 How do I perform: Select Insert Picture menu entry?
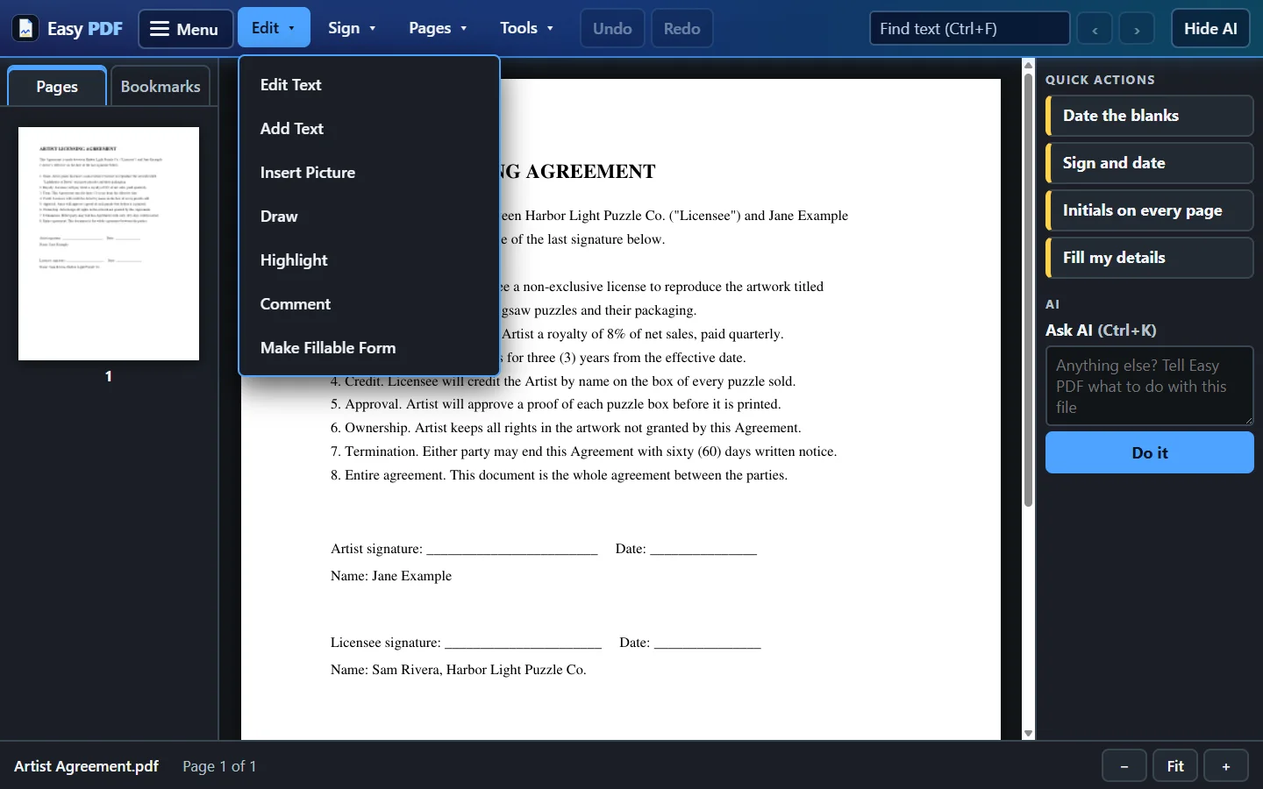click(369, 173)
